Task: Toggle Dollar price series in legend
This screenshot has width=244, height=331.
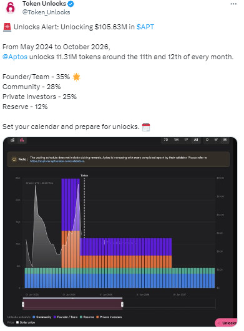Action: [x=26, y=322]
